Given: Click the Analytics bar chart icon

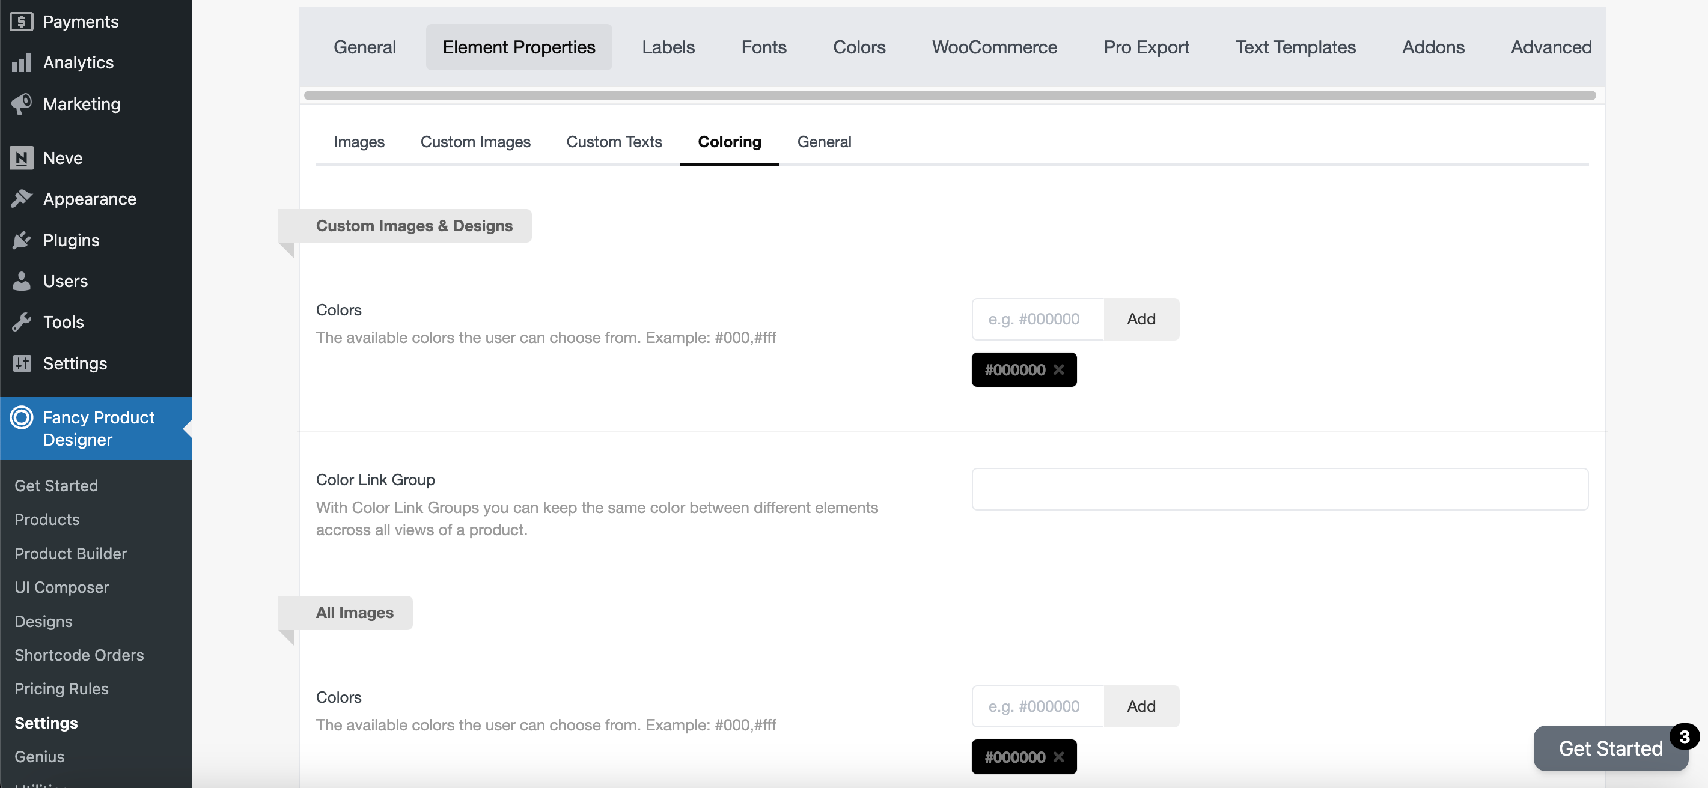Looking at the screenshot, I should [x=21, y=62].
